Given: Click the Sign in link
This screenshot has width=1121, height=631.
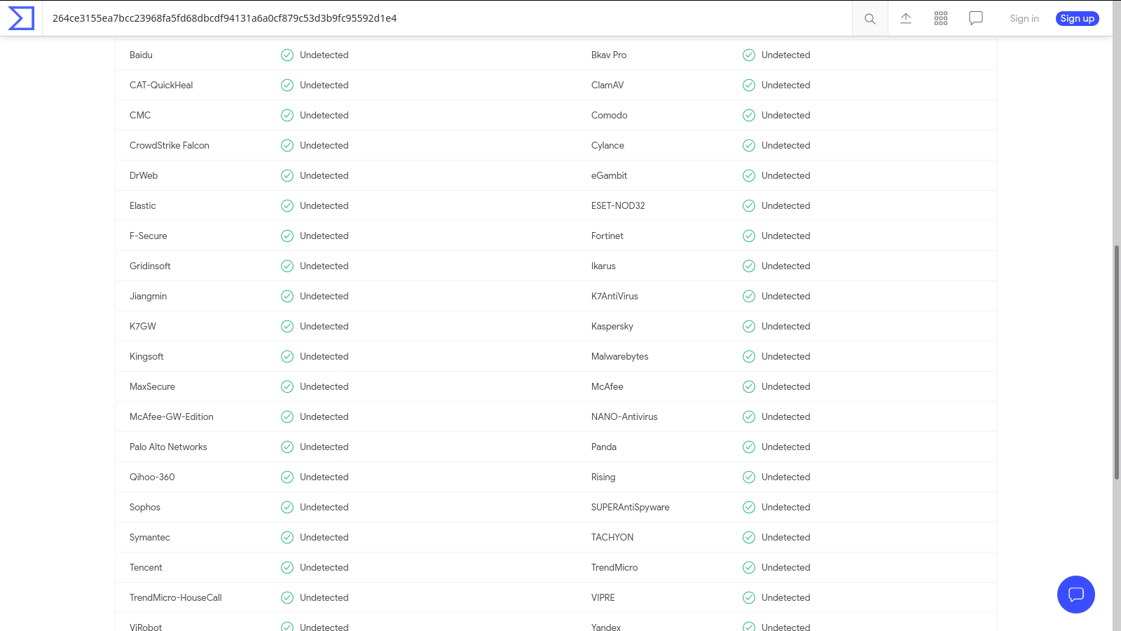Looking at the screenshot, I should pos(1024,18).
